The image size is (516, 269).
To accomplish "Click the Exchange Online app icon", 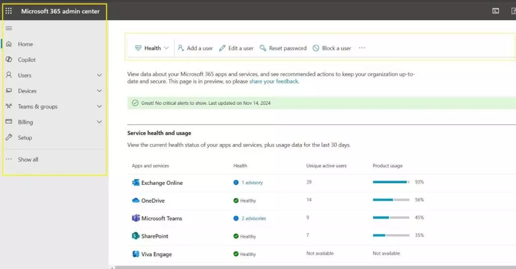I will pyautogui.click(x=136, y=183).
